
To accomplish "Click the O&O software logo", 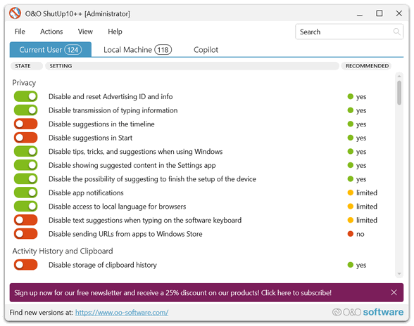I will pyautogui.click(x=368, y=312).
